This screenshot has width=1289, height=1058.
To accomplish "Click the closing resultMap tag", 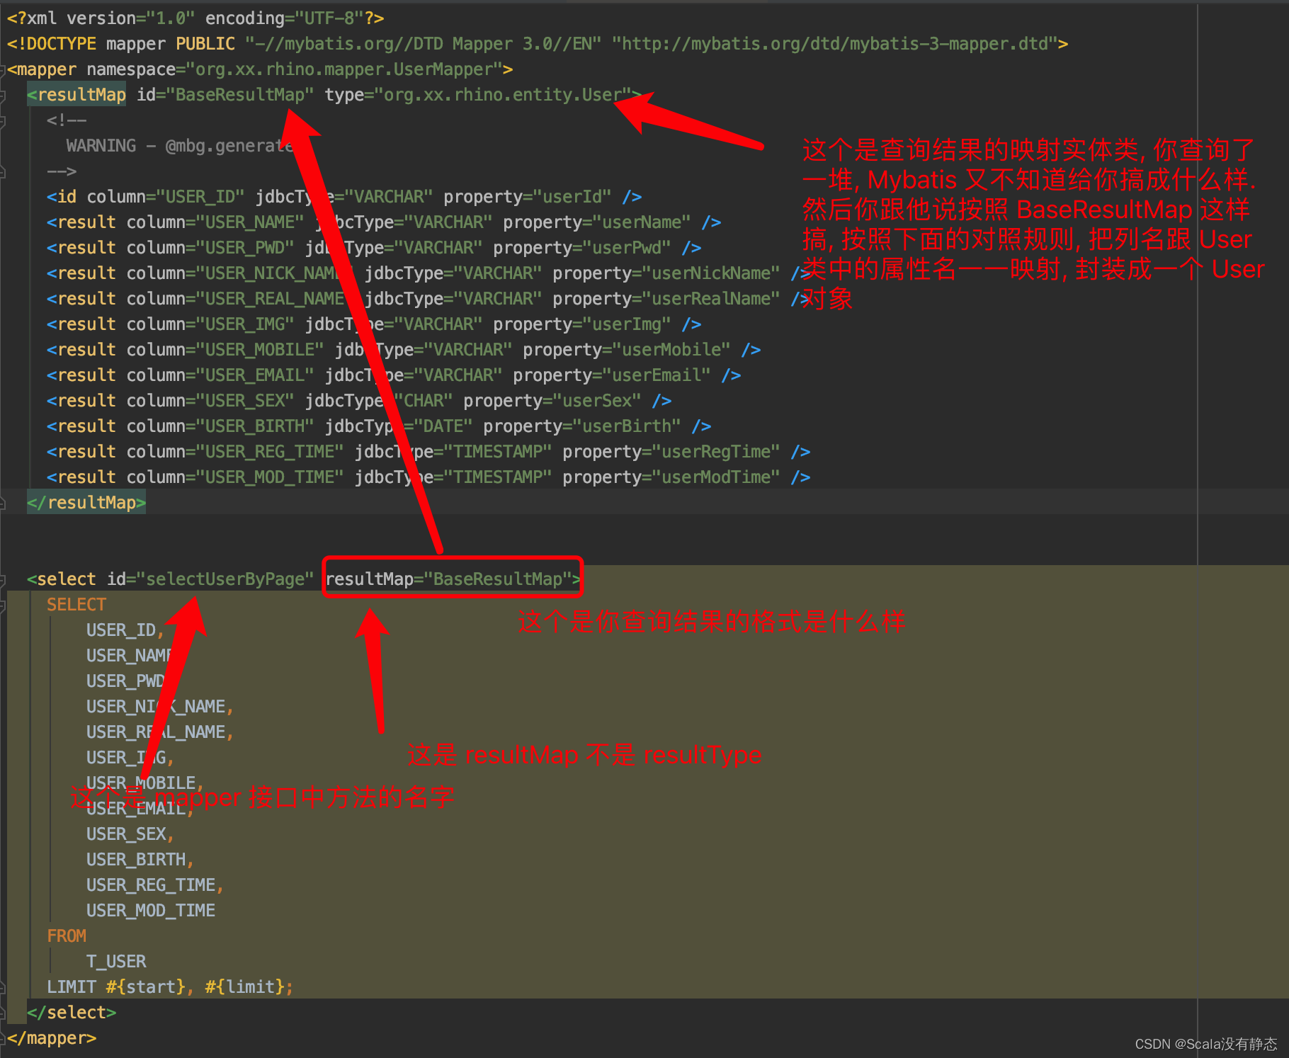I will click(86, 503).
